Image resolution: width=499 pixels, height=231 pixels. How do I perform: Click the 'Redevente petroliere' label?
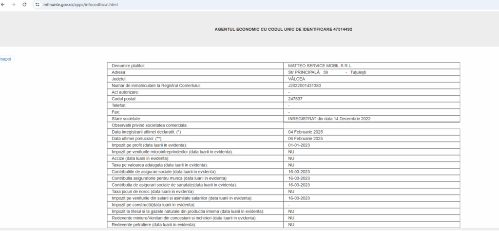point(154,225)
